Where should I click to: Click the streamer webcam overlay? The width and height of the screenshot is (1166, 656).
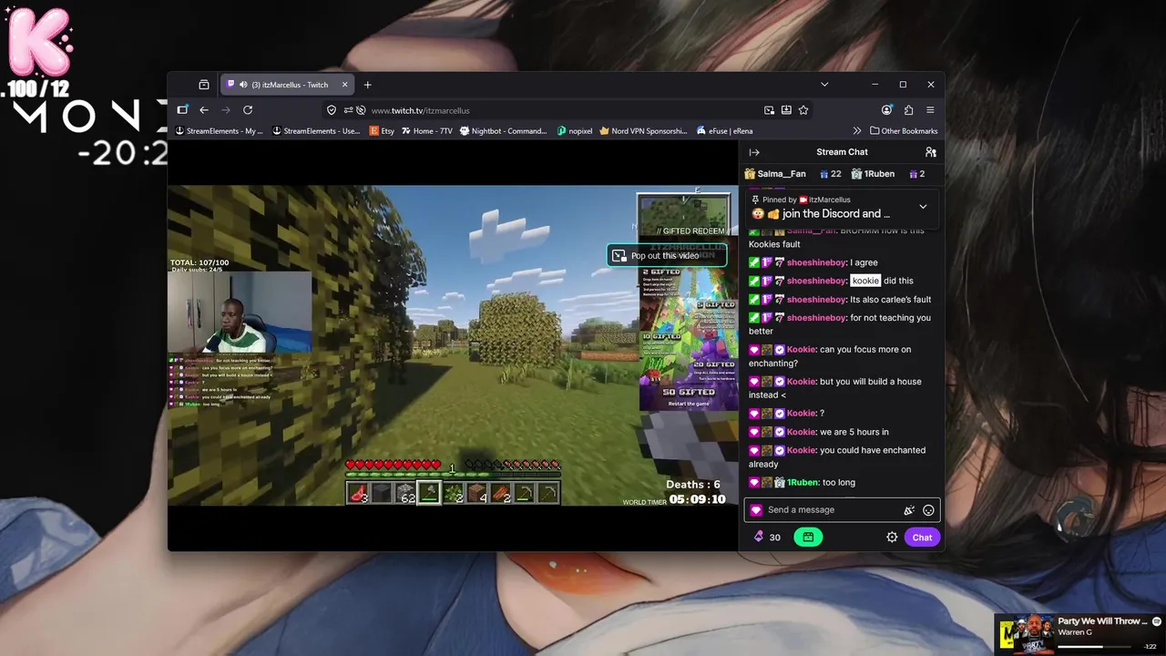point(240,312)
